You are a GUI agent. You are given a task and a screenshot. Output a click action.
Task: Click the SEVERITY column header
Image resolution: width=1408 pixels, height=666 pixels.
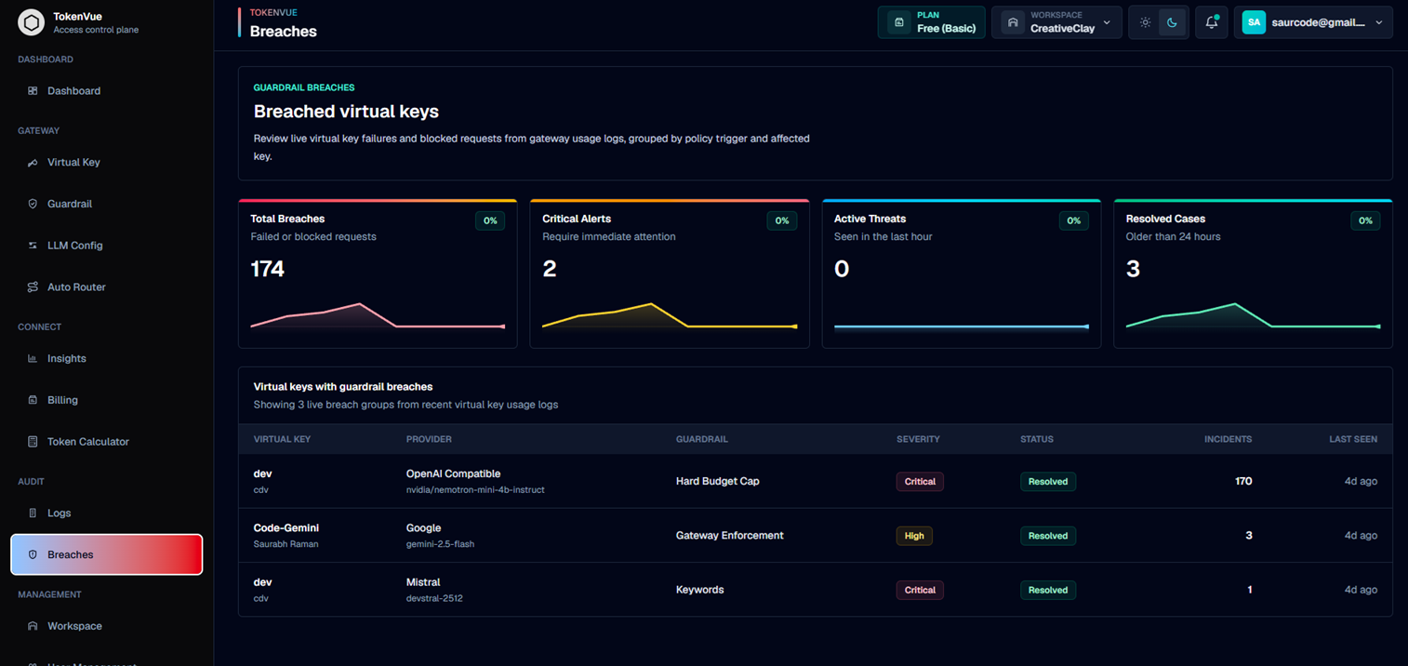pos(918,439)
